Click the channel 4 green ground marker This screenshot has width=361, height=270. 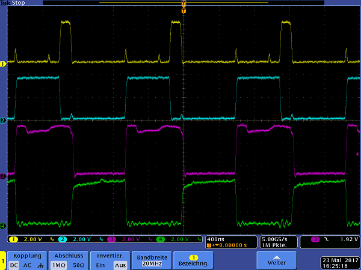coord(3,226)
